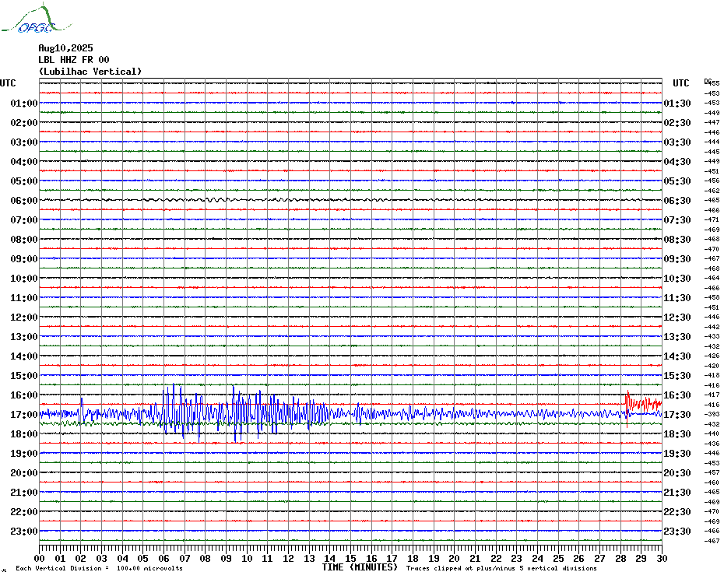
Task: Click the 17:30 half-hour label
Action: [x=677, y=414]
